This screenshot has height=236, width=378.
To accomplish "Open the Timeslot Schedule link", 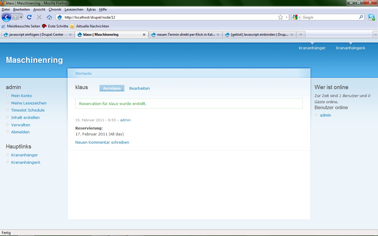I will (x=28, y=110).
